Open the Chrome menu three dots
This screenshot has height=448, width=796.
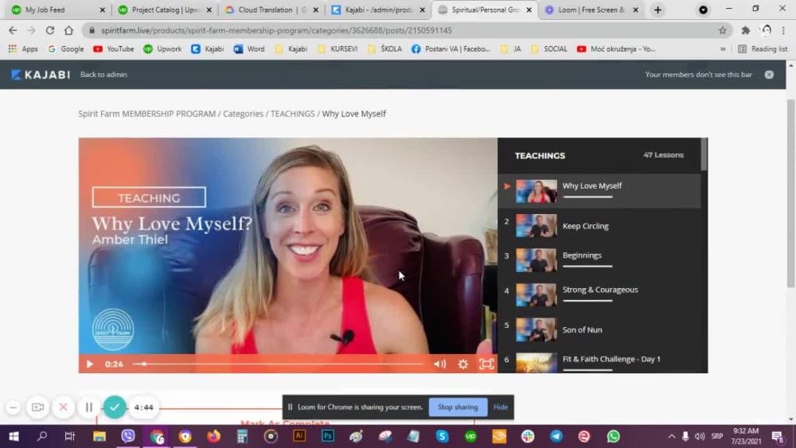point(784,30)
